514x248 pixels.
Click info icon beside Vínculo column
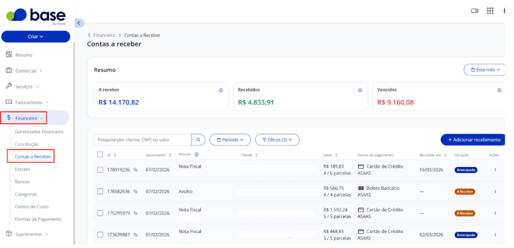click(196, 155)
